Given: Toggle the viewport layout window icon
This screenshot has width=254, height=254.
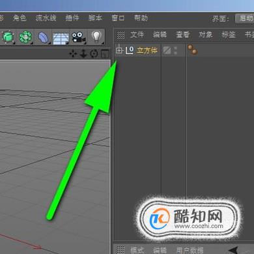Looking at the screenshot, I should click(x=105, y=53).
